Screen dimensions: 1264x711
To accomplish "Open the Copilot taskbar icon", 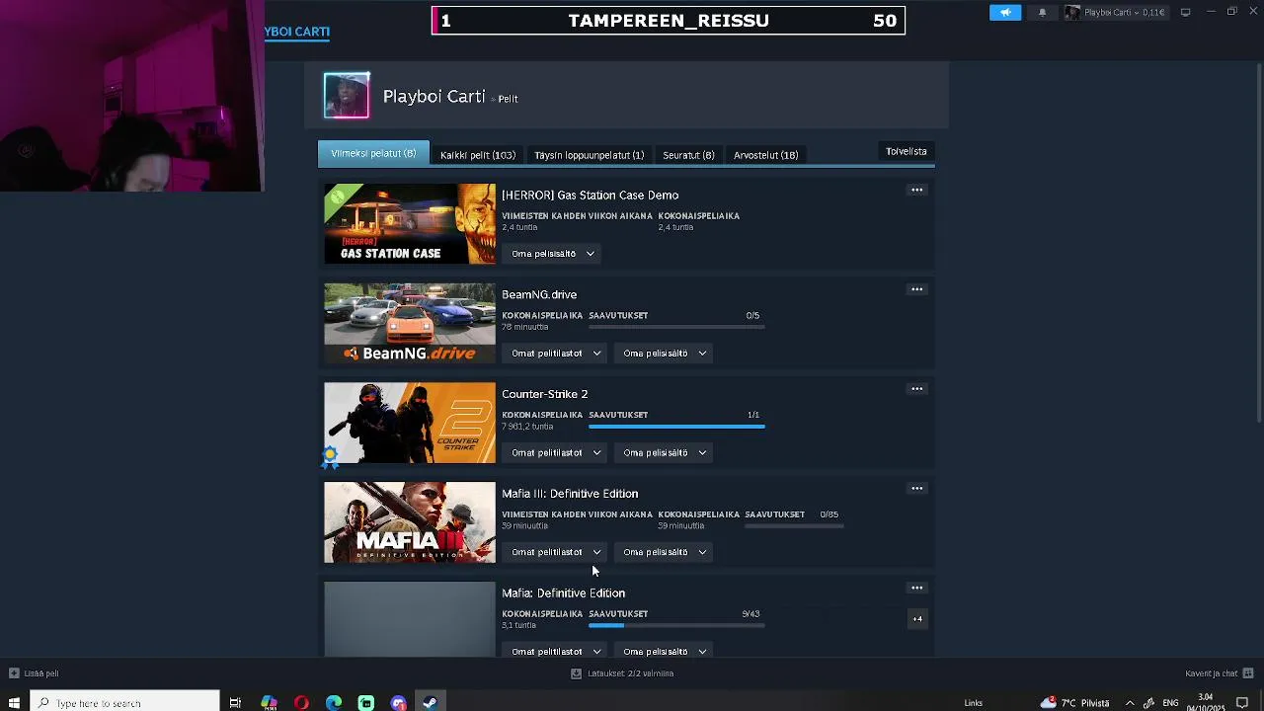I will 269,703.
